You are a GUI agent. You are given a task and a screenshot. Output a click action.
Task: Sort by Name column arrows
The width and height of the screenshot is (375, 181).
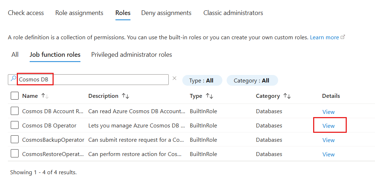coord(45,96)
